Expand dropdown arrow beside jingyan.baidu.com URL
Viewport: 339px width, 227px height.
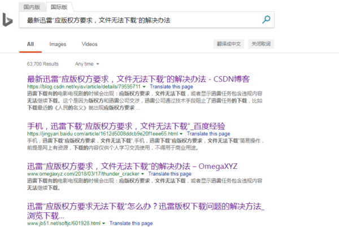click(x=181, y=134)
